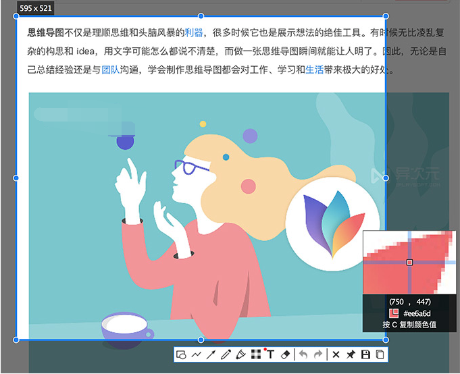460x374 pixels.
Task: Click the top-right selection handle
Action: [386, 16]
